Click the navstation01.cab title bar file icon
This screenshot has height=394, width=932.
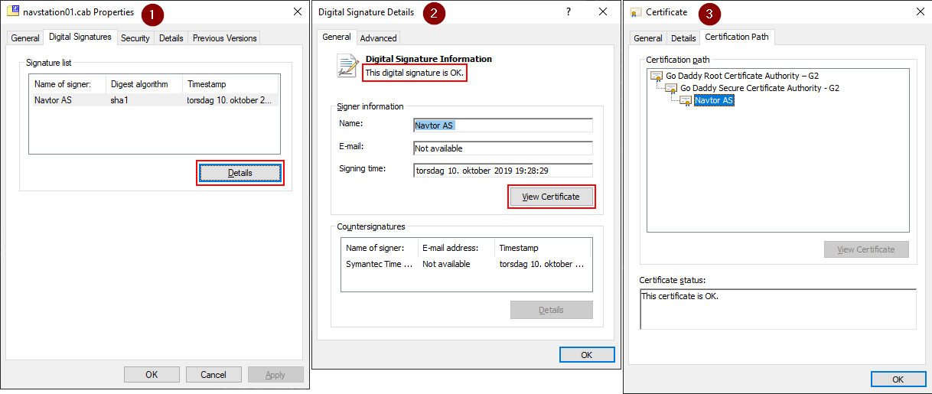(x=14, y=11)
